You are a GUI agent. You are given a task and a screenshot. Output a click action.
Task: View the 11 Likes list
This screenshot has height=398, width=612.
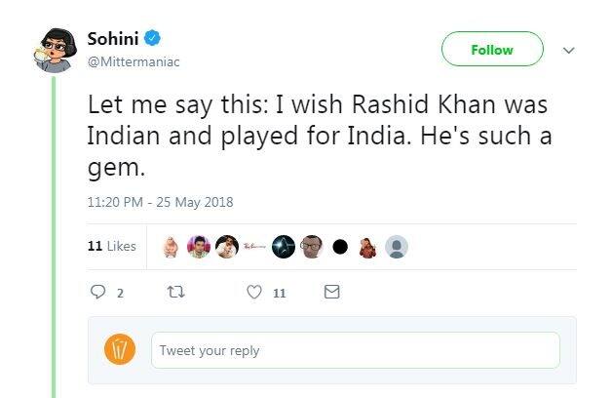tap(112, 246)
